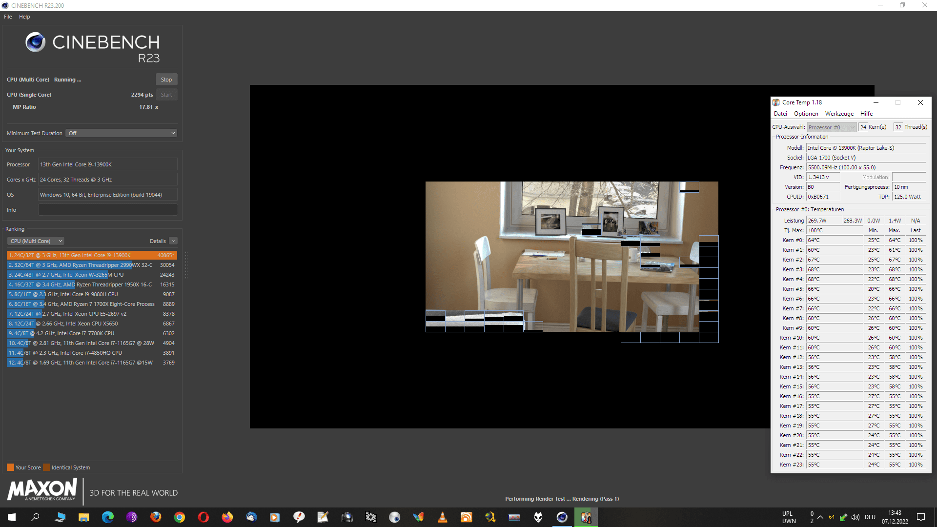Open the RSS feed reader taskbar icon

coord(467,517)
